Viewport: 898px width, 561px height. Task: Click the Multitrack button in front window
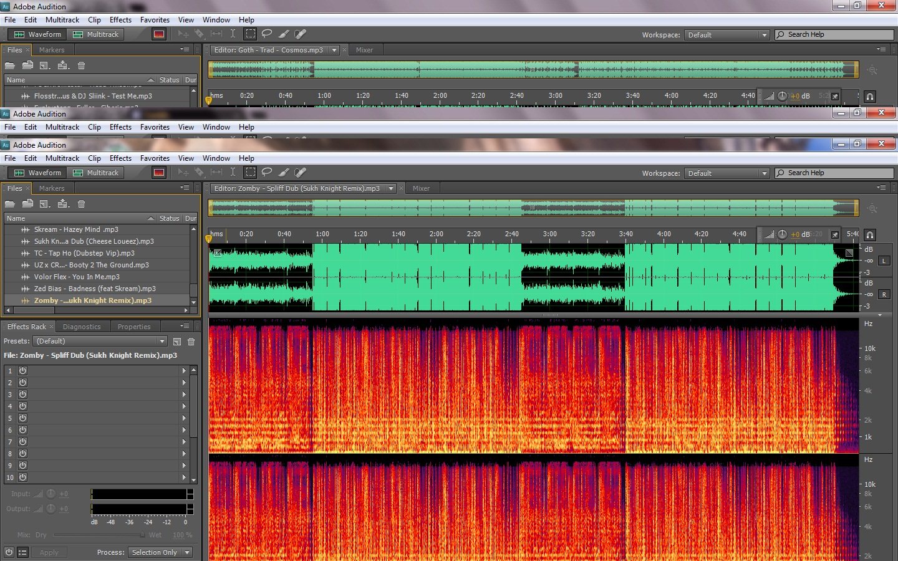click(x=95, y=173)
